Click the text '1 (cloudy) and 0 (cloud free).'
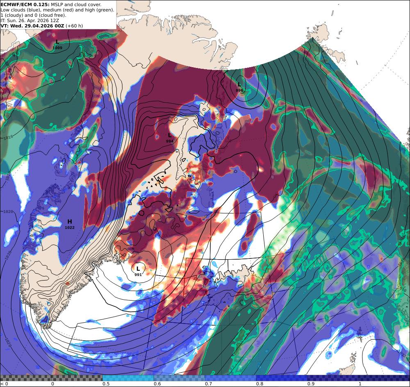 click(34, 15)
